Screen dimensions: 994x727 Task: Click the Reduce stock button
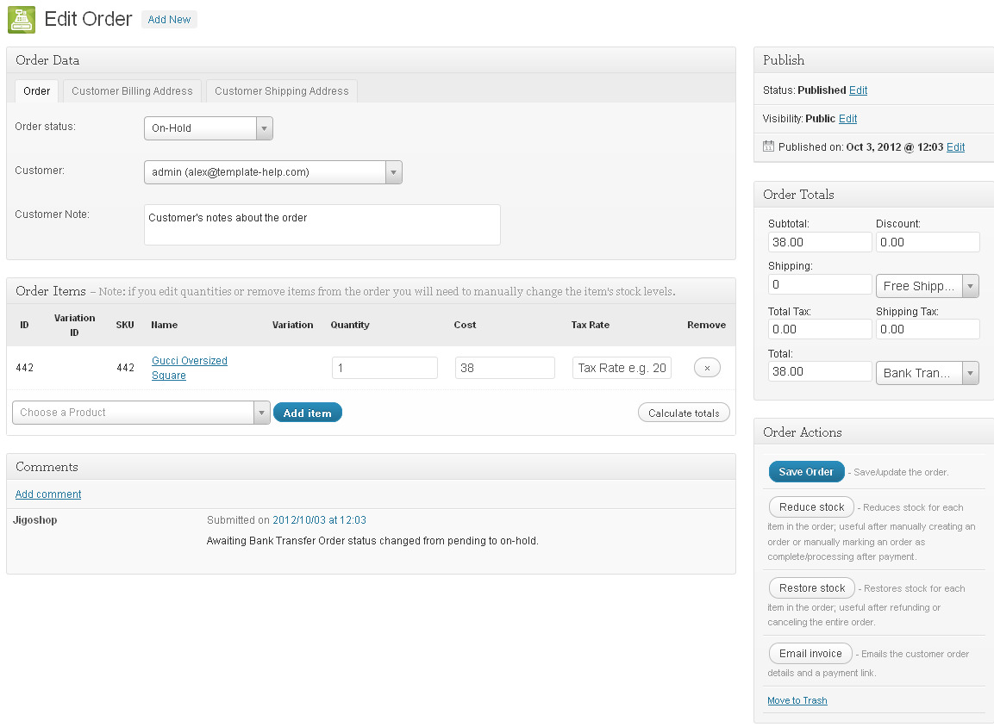(x=811, y=507)
